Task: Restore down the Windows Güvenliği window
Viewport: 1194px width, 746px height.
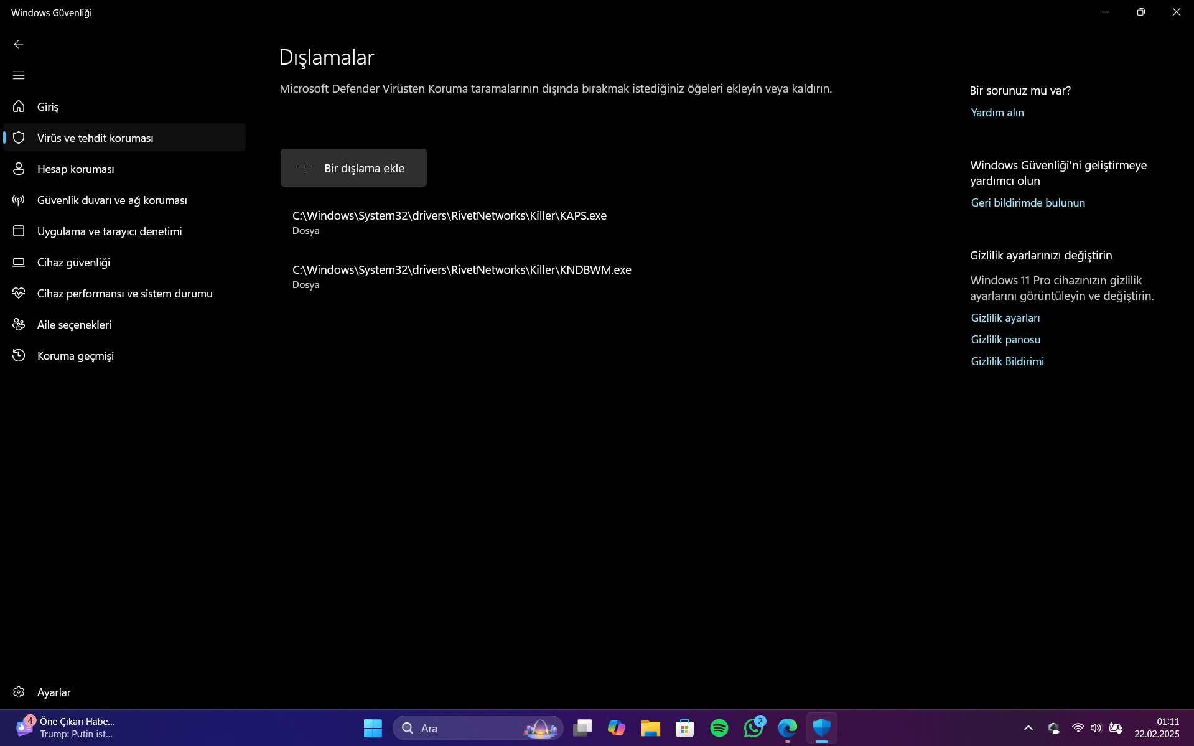Action: point(1140,12)
